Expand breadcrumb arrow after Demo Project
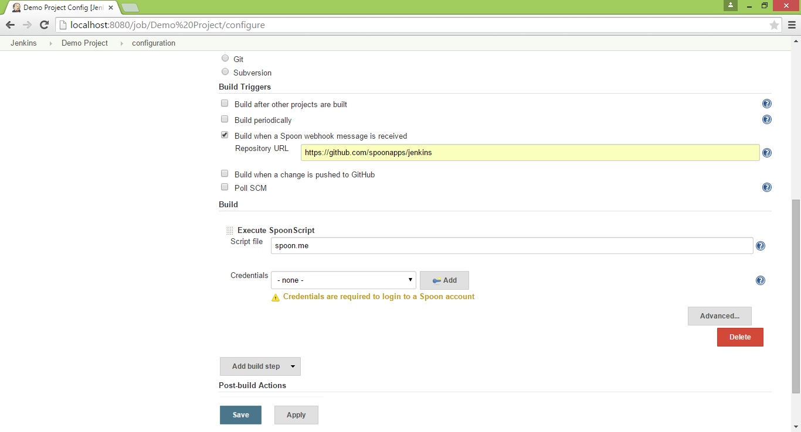 [x=122, y=43]
